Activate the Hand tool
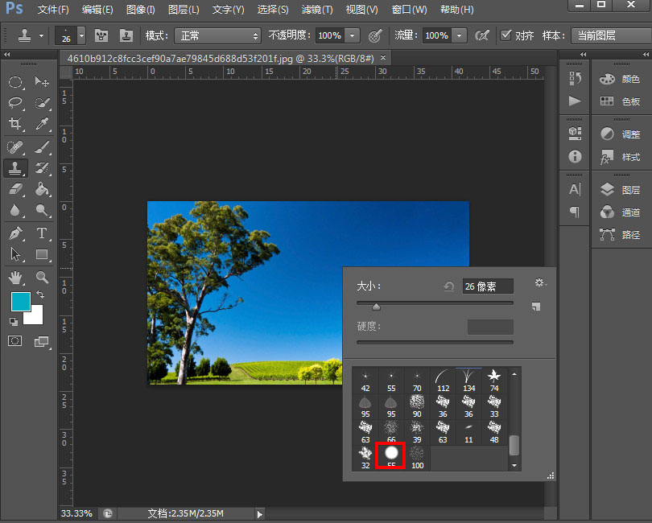652x523 pixels. (16, 278)
